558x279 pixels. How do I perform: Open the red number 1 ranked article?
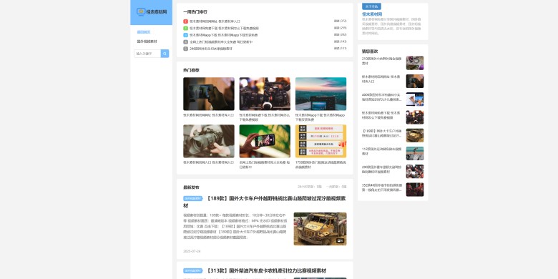tap(215, 21)
